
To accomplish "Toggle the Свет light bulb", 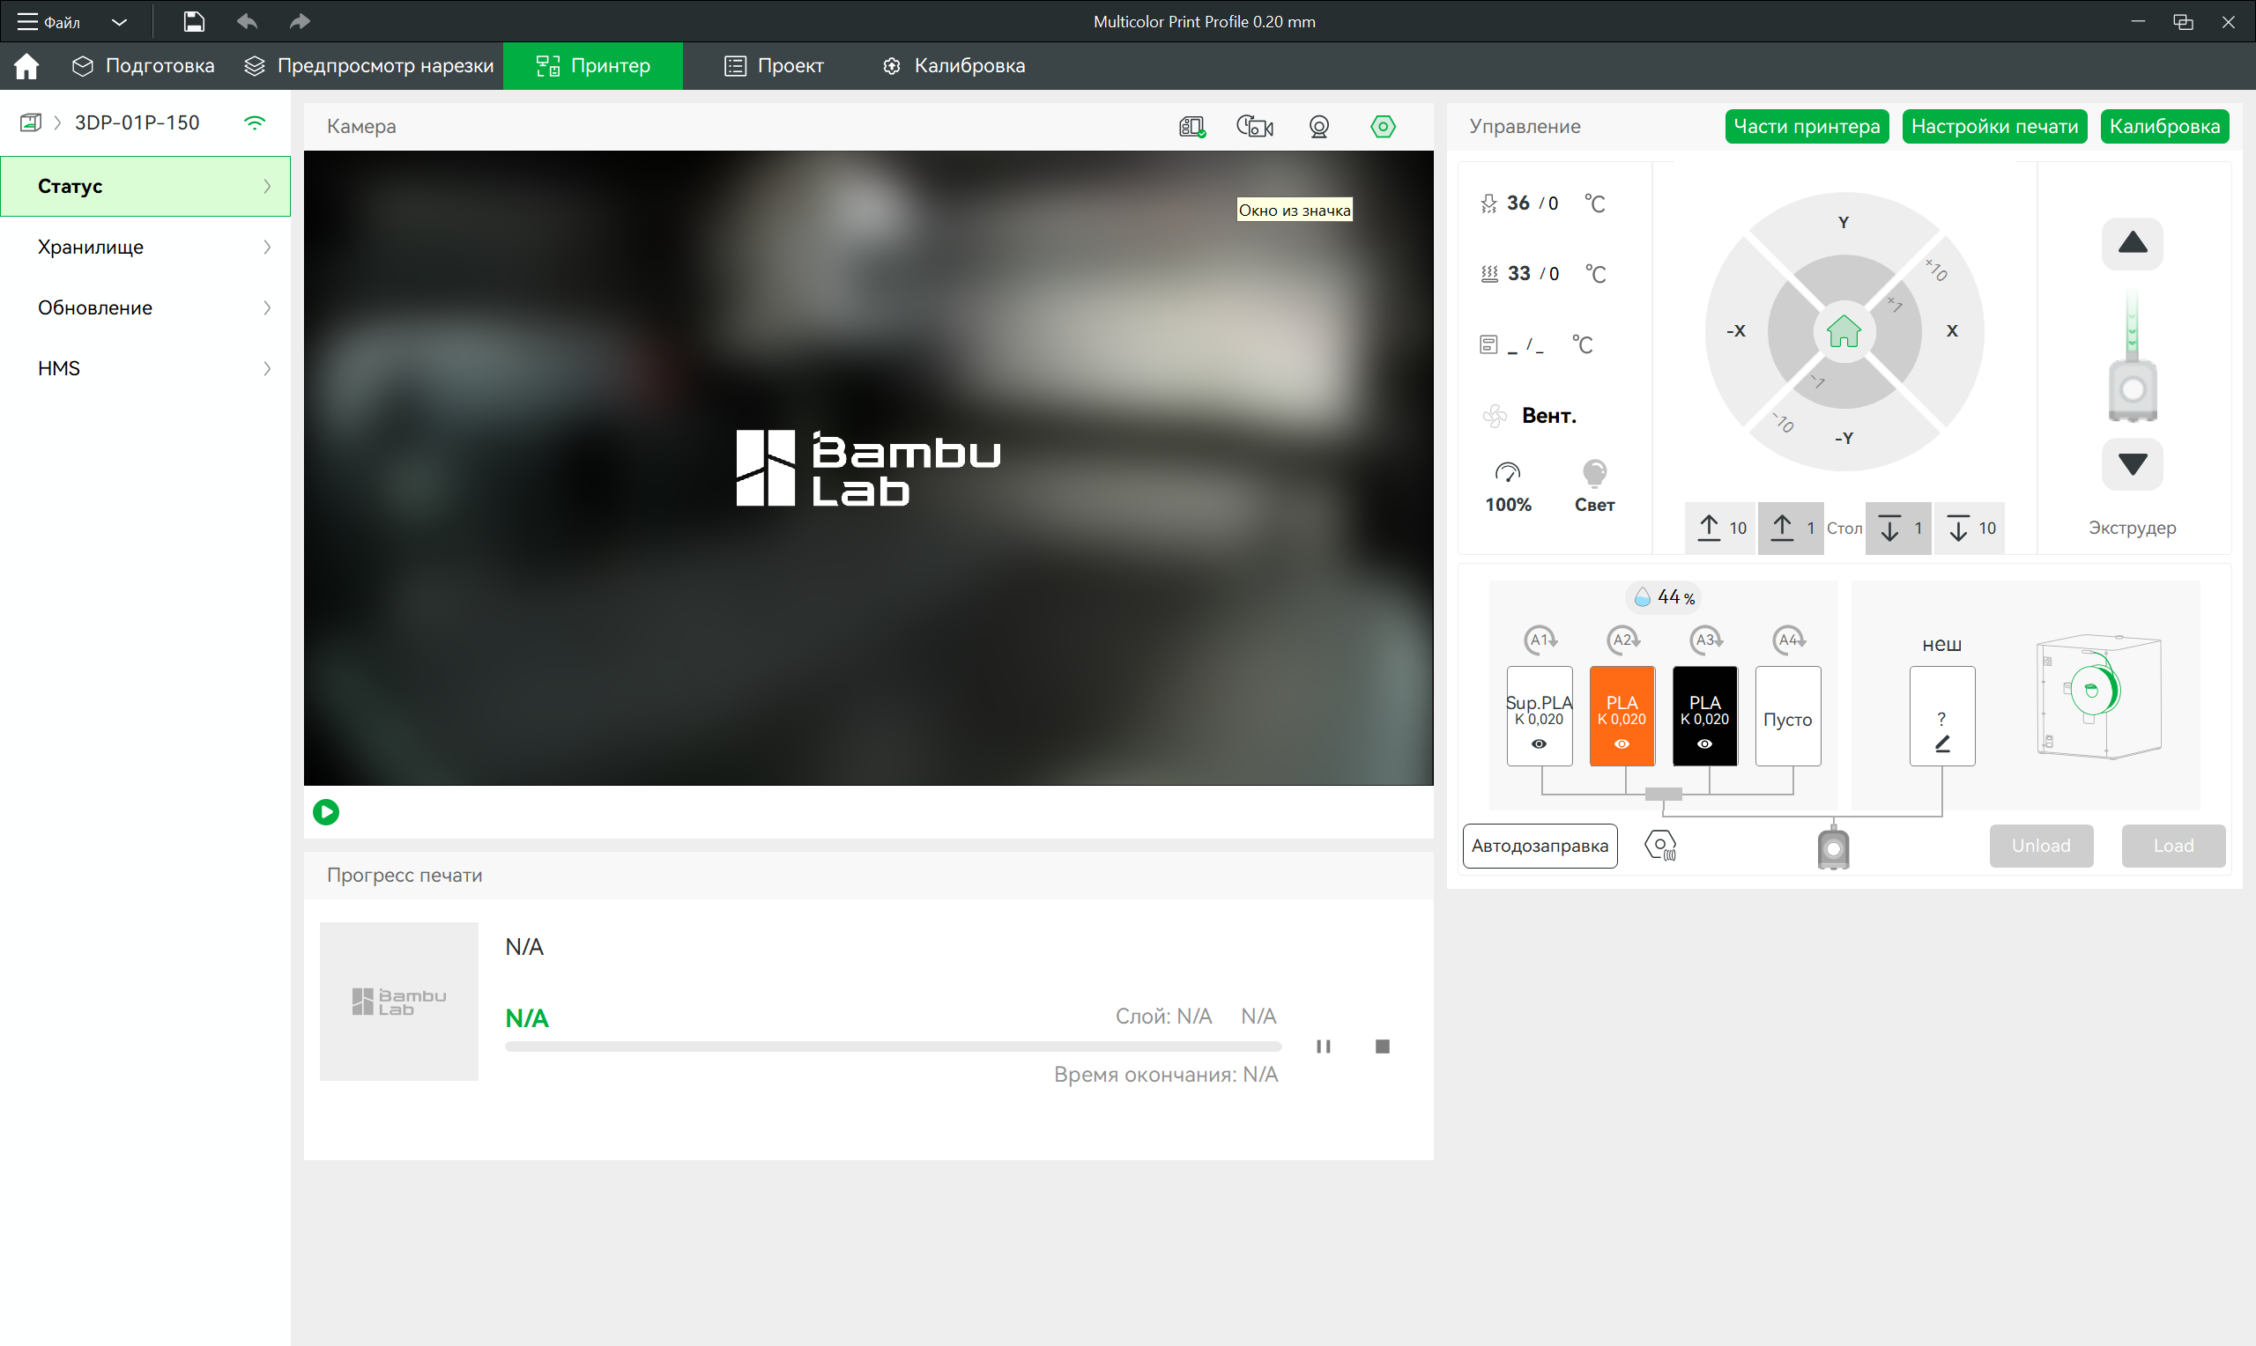I will [x=1594, y=472].
